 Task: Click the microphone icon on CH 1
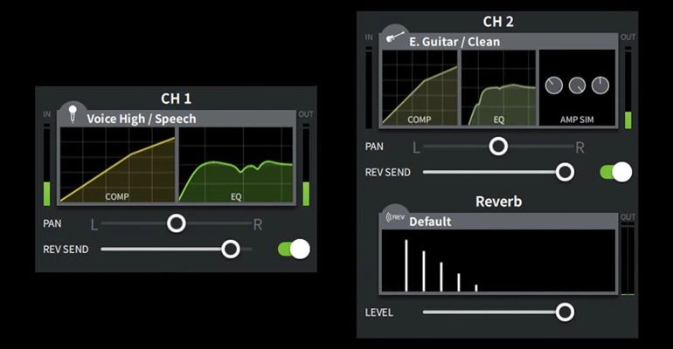point(71,113)
